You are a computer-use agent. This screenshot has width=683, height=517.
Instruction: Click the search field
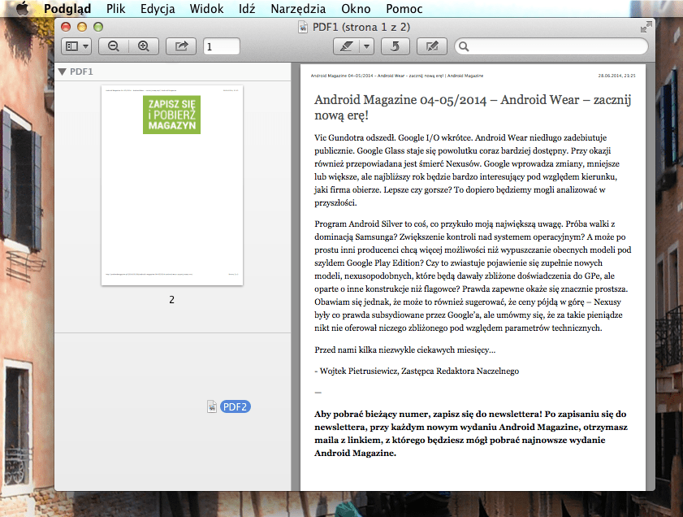[551, 46]
